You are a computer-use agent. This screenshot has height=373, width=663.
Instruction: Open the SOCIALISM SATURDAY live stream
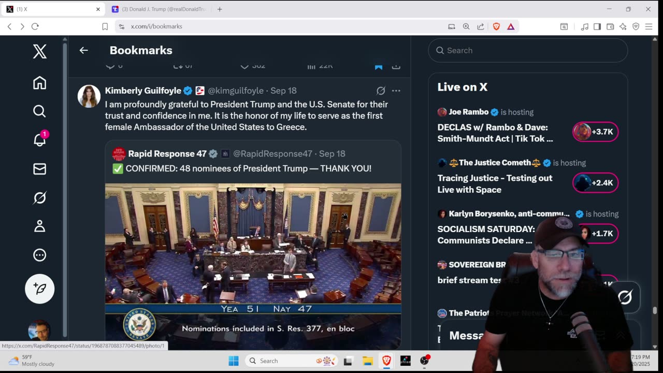point(486,235)
